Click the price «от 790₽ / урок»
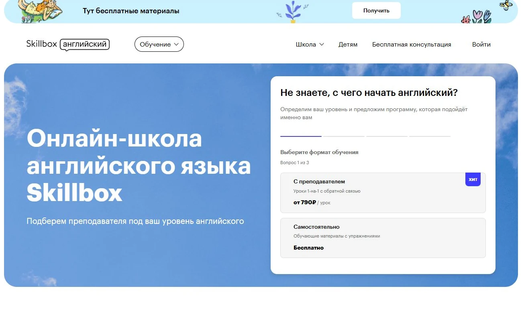Viewport: 522px width, 313px height. 312,203
